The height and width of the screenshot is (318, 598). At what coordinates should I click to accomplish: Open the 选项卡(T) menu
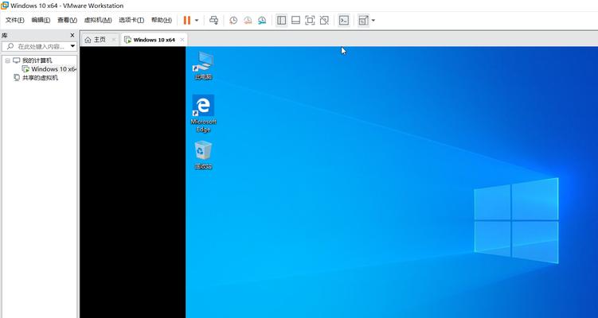click(131, 20)
